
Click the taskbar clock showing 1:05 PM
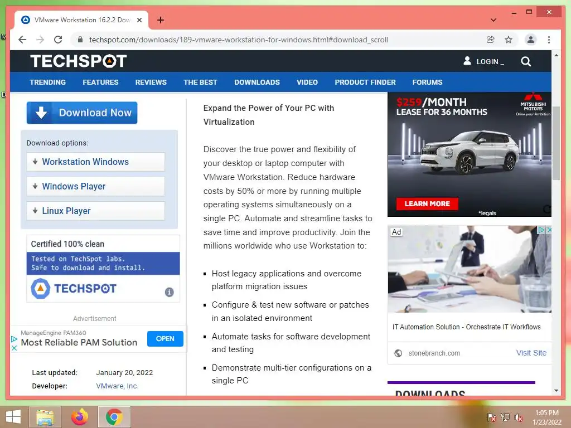(547, 417)
